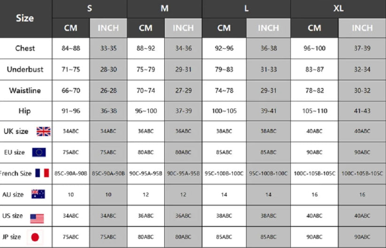Click the French Size label
Viewport: 386px width, 248px height.
(16, 174)
